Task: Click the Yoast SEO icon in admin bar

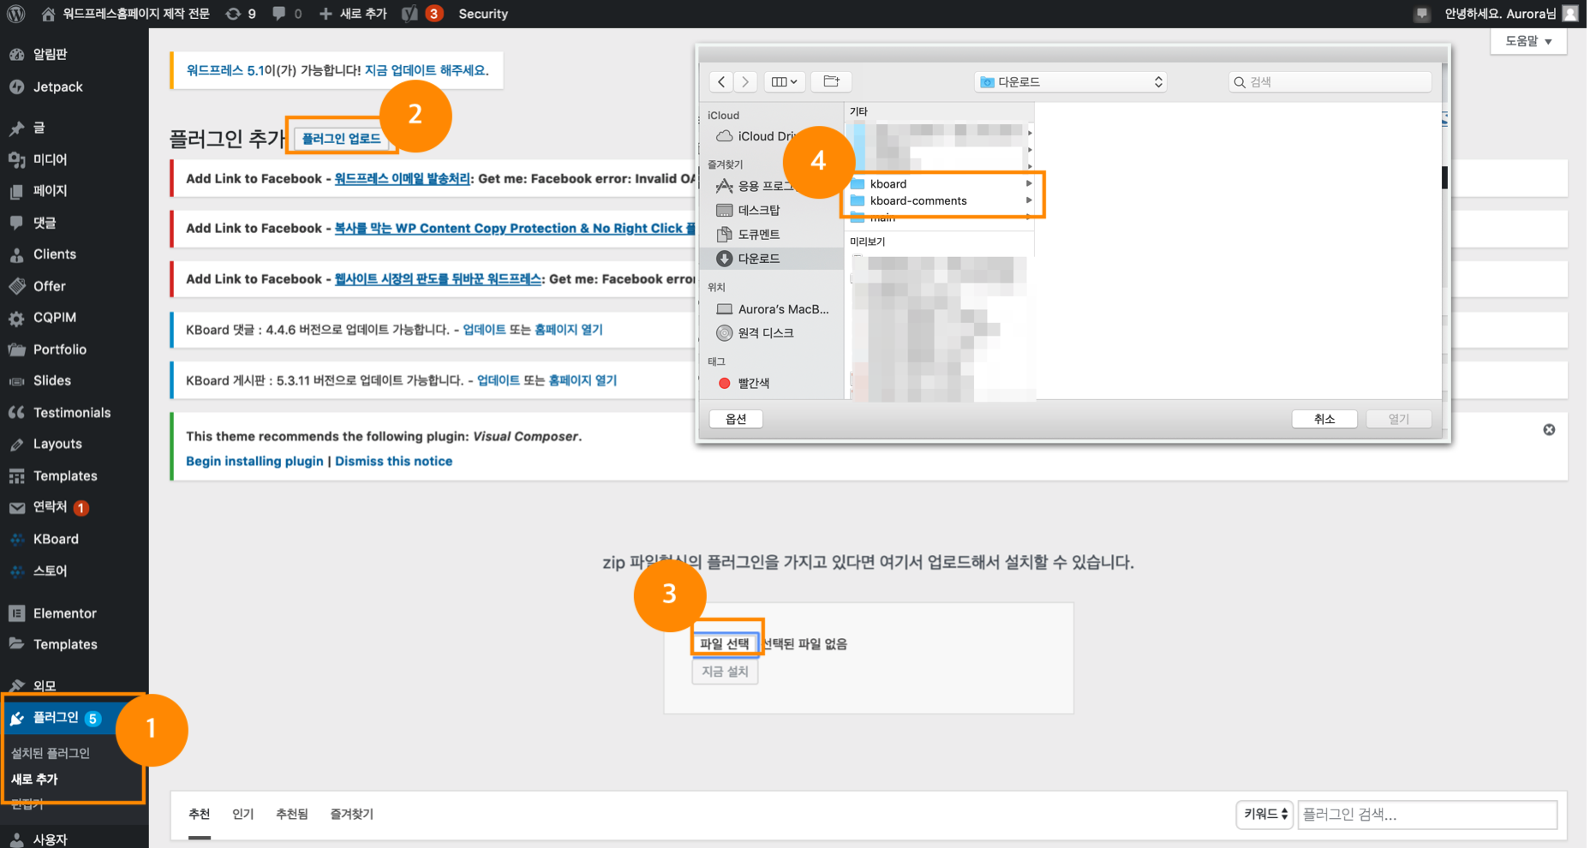Action: tap(409, 14)
